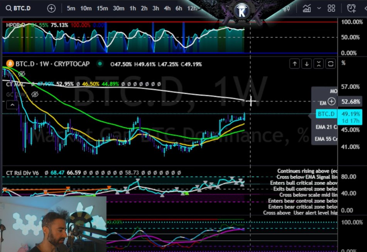Select the 'Continues rising above' alert line

[307, 171]
